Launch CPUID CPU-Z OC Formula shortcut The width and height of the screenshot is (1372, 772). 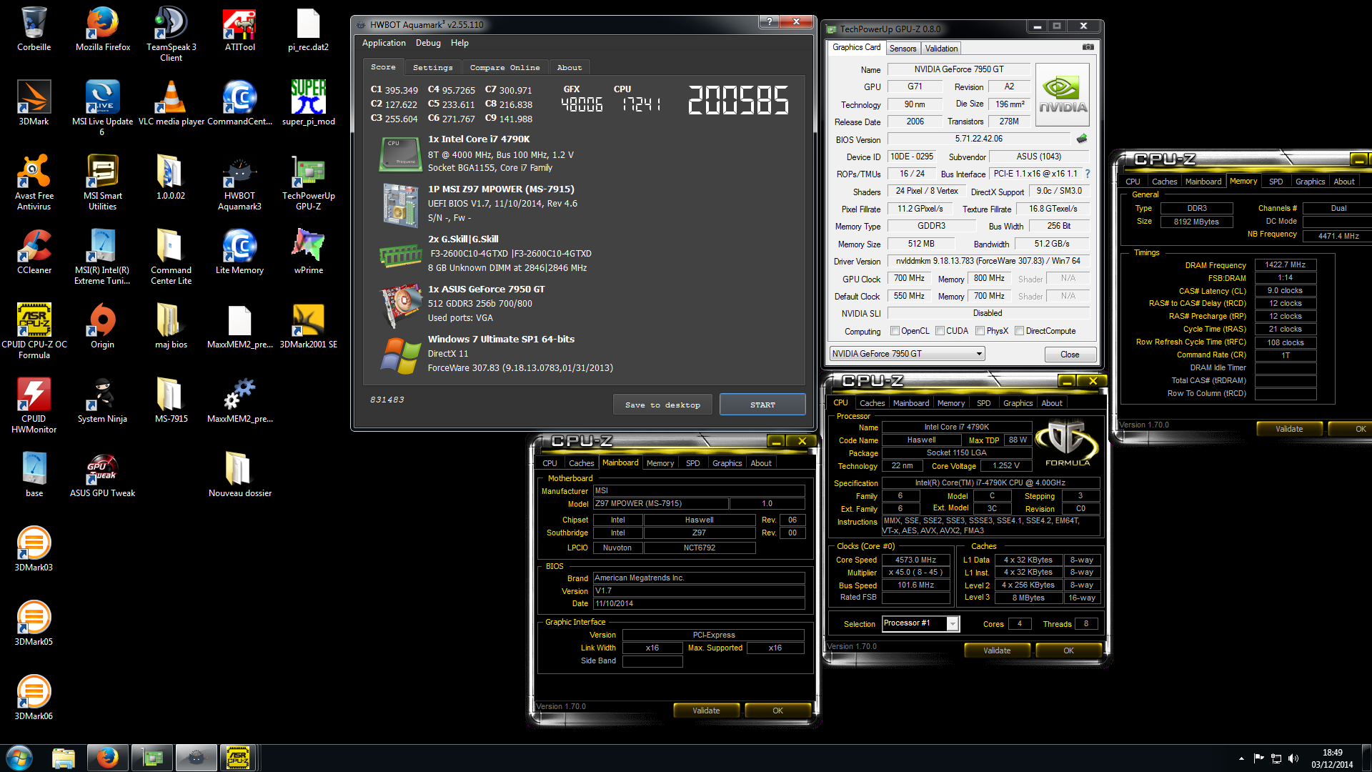point(34,330)
